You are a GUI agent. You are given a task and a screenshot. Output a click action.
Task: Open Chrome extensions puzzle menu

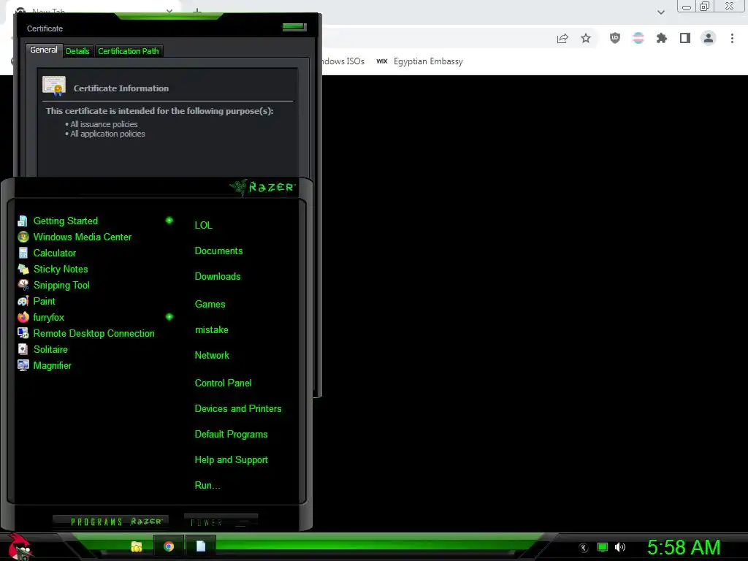pyautogui.click(x=662, y=38)
